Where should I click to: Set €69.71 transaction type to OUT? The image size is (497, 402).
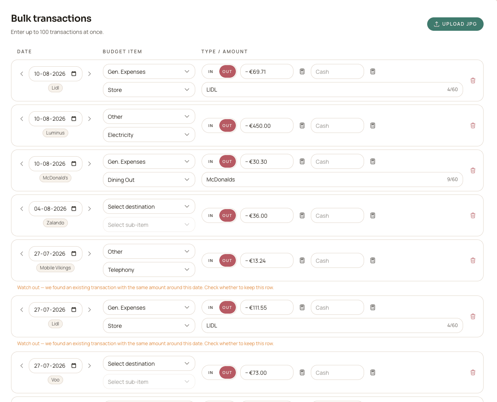[x=227, y=71]
